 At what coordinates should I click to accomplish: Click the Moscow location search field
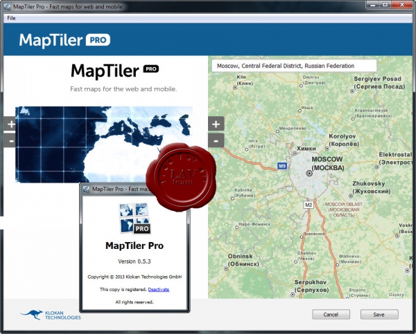294,66
